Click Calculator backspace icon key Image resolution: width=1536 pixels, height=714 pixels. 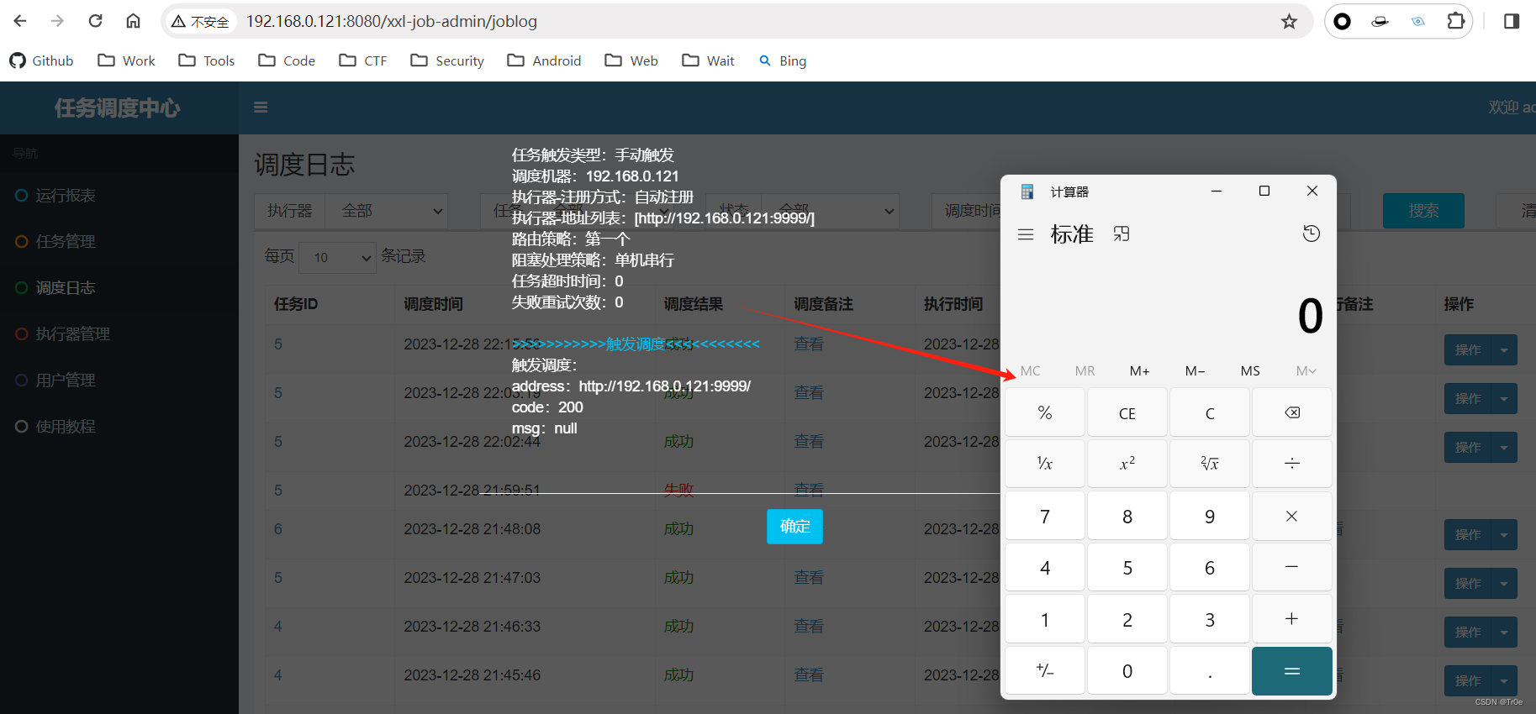coord(1292,413)
